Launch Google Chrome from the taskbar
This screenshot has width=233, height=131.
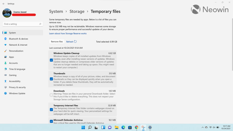click(136, 127)
